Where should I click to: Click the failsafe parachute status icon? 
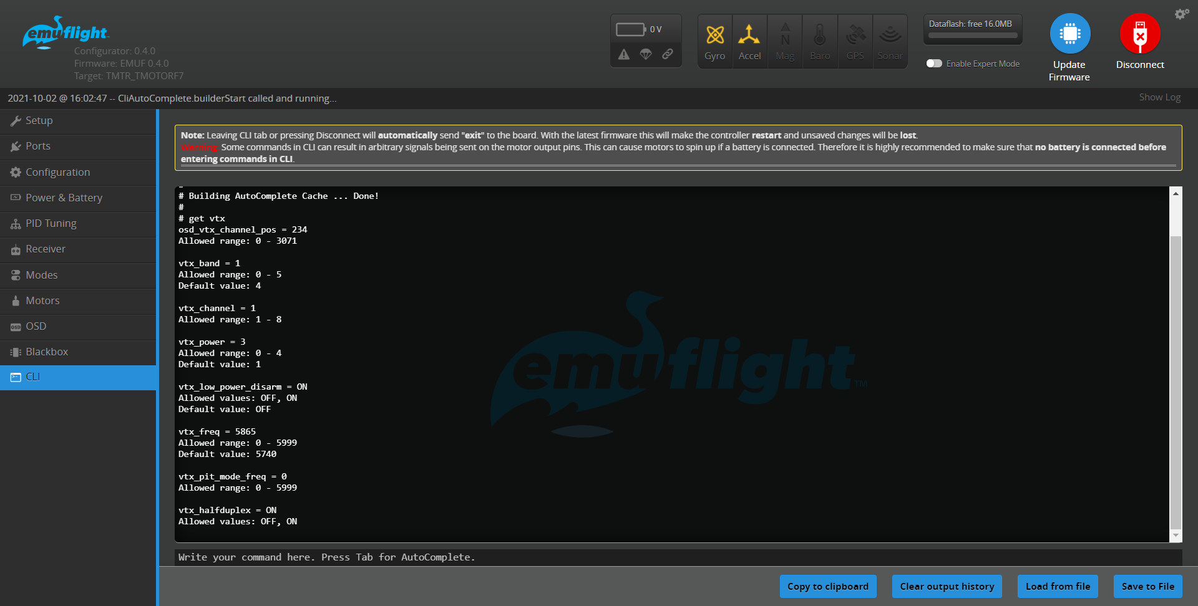646,54
